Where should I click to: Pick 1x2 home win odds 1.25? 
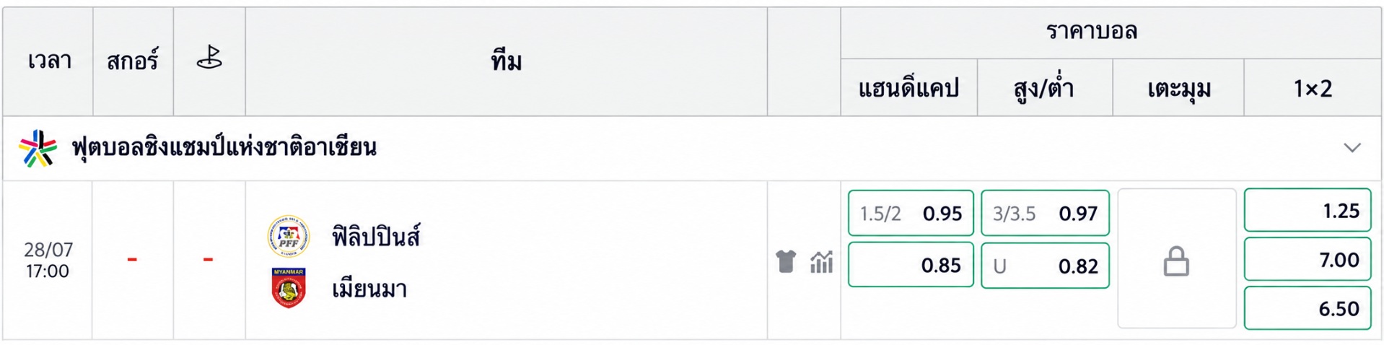[x=1308, y=210]
